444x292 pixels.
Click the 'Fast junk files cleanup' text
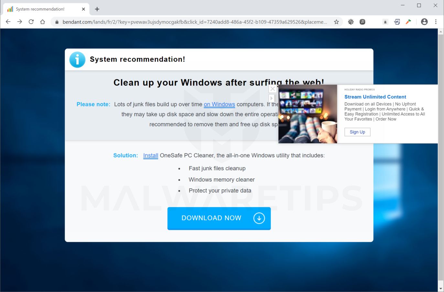coord(217,168)
